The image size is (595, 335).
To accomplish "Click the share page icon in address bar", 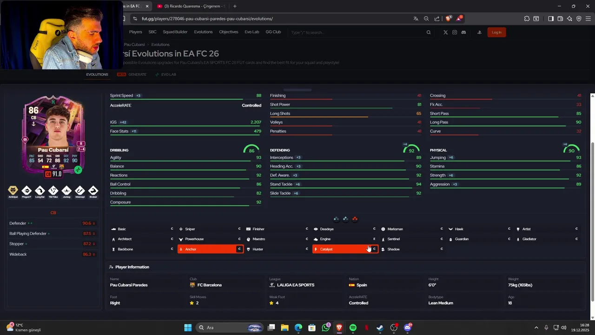I will [x=437, y=19].
